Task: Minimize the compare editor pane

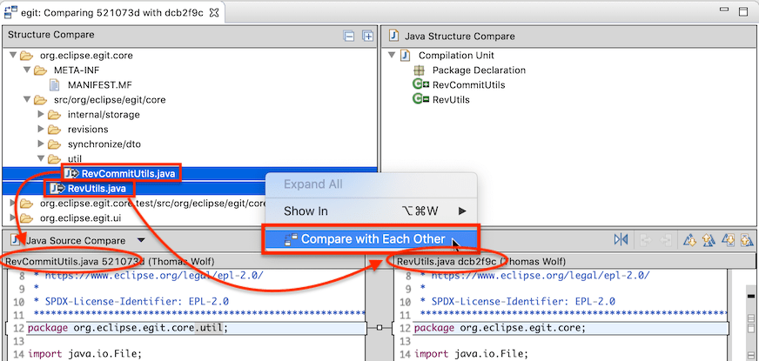Action: pyautogui.click(x=724, y=10)
